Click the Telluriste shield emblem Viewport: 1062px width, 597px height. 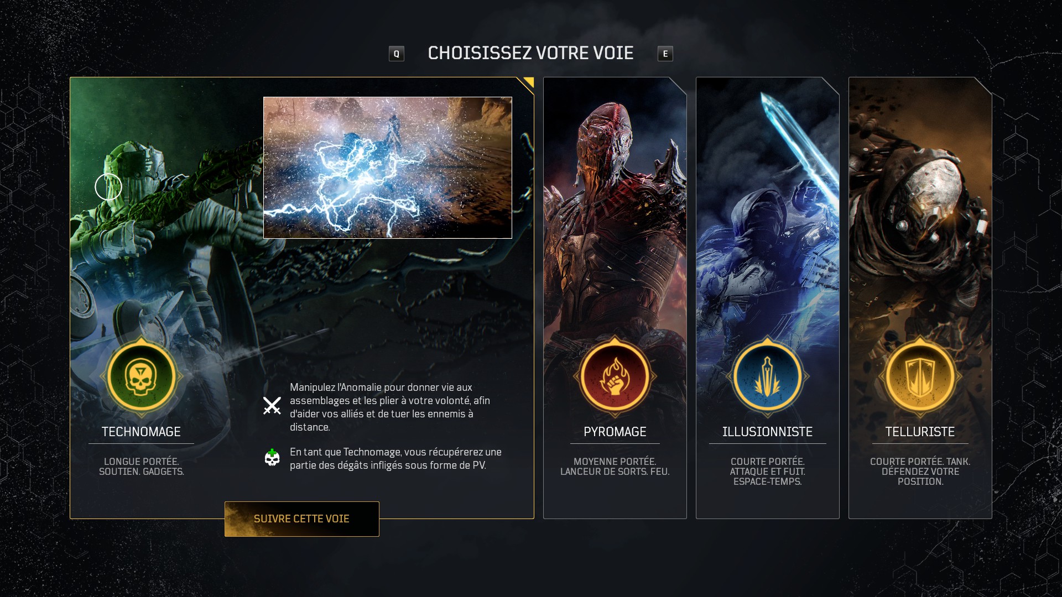pyautogui.click(x=920, y=376)
